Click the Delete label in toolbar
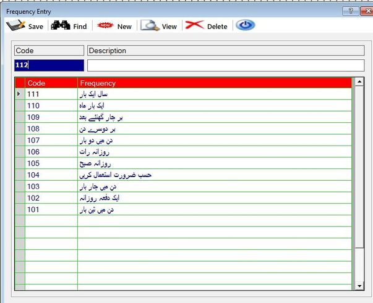Viewport: 373px width, 303px height. point(217,27)
